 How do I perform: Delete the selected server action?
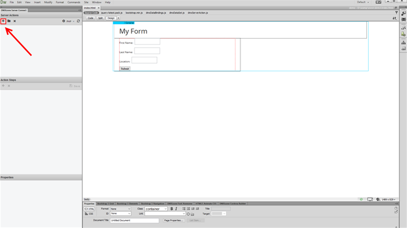pos(14,21)
